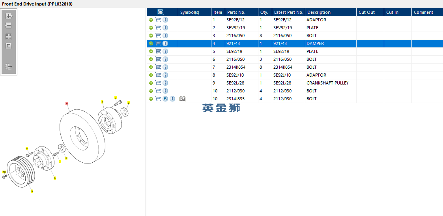Add PLATE SE92/19 to cart
The height and width of the screenshot is (216, 443).
158,51
